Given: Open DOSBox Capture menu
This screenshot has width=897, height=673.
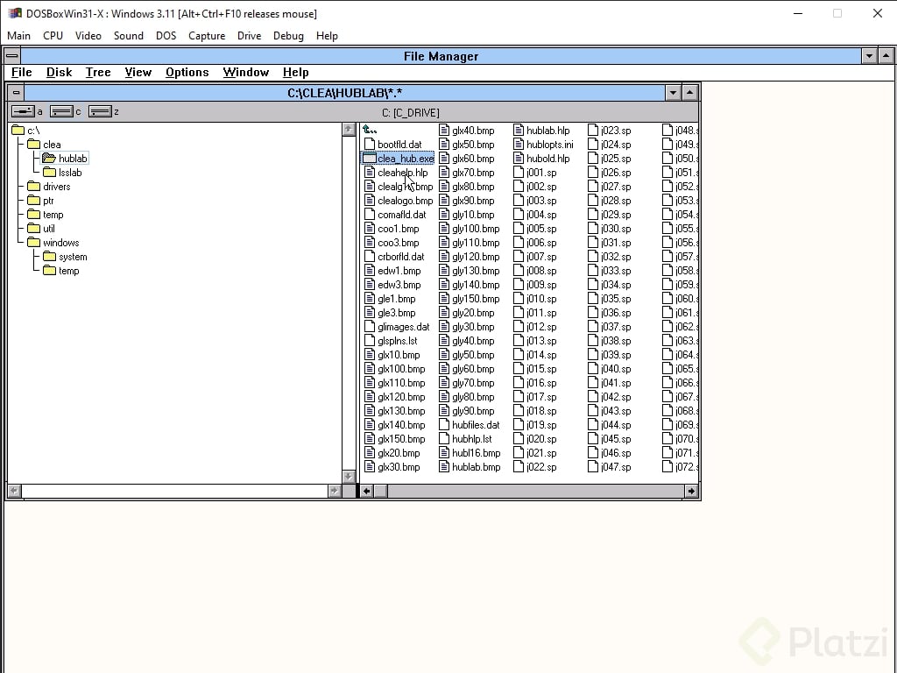Looking at the screenshot, I should point(207,35).
